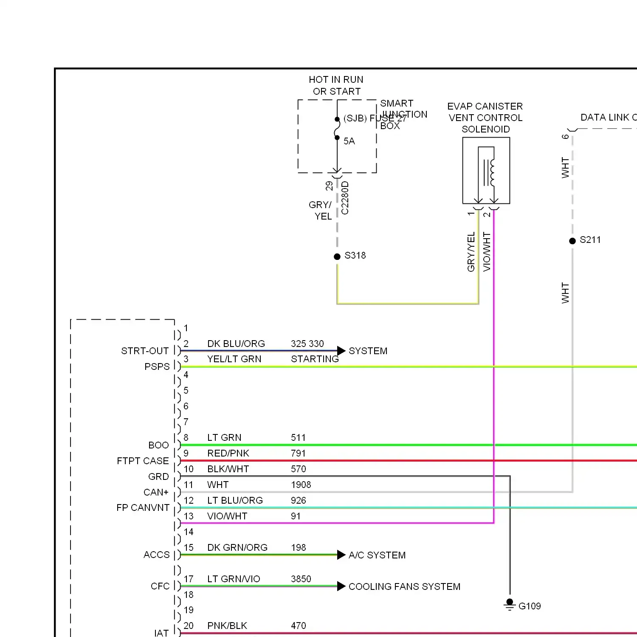Image resolution: width=637 pixels, height=637 pixels.
Task: Click the G109 ground symbol
Action: [x=510, y=605]
